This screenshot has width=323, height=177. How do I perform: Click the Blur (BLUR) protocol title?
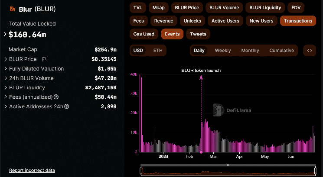tap(37, 9)
